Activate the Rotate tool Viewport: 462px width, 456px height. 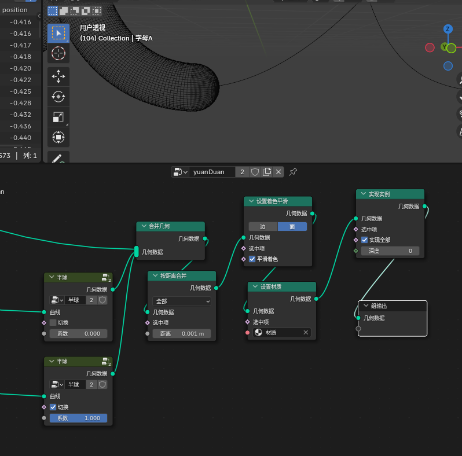[58, 97]
